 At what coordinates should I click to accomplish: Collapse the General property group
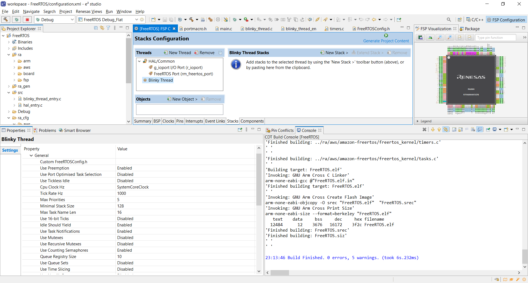[31, 156]
